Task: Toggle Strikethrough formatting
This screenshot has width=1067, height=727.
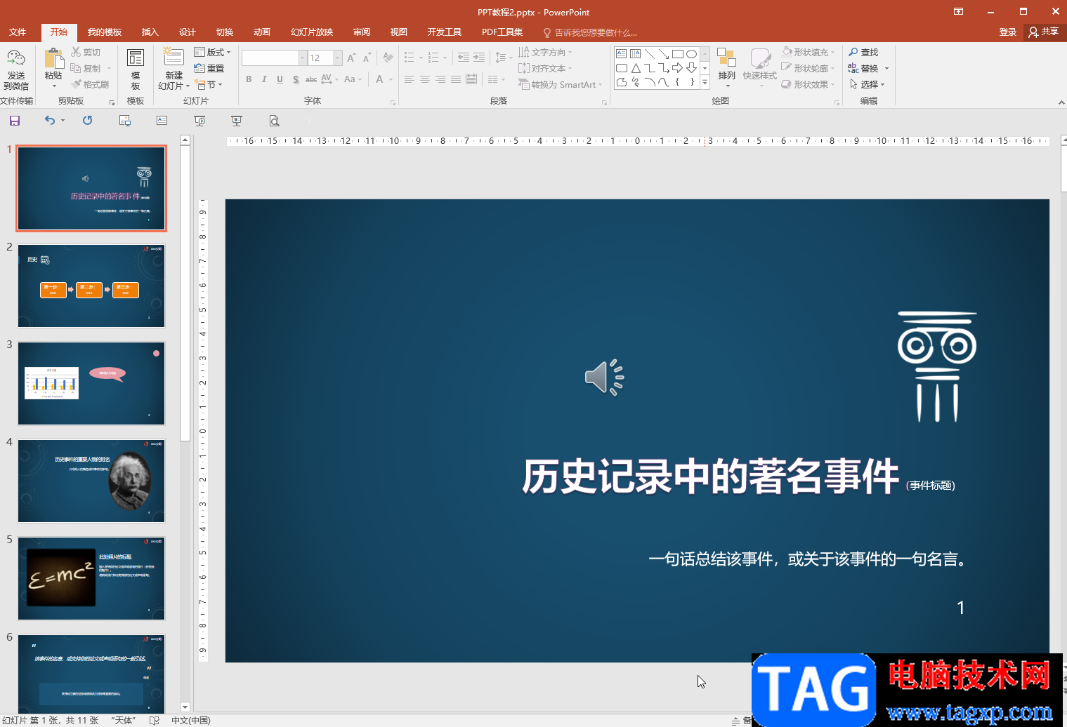Action: click(x=311, y=79)
